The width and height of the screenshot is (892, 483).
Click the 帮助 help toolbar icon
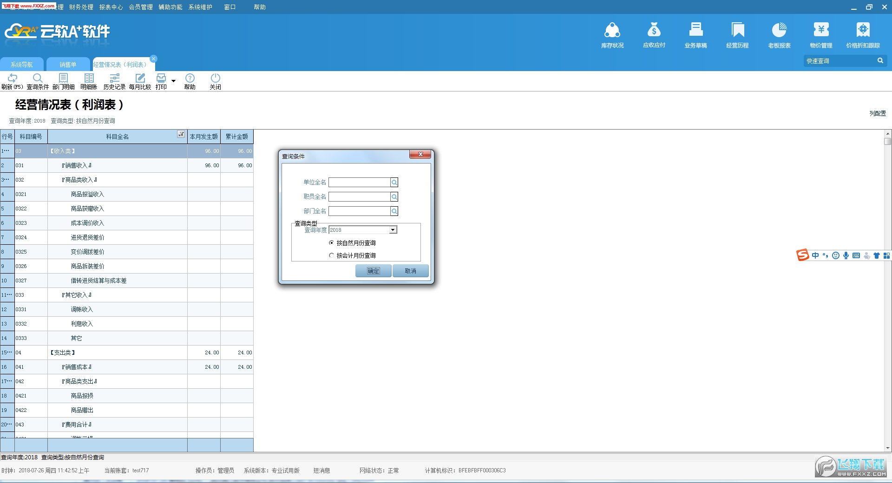coord(190,81)
